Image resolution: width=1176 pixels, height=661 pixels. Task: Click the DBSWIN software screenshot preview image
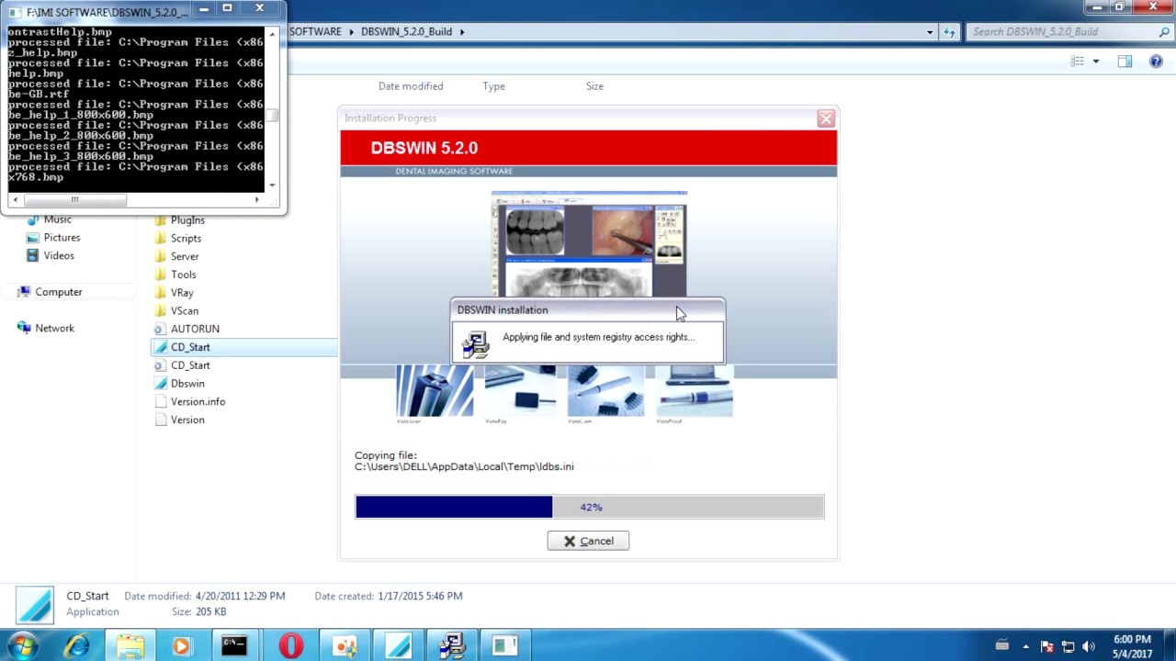589,243
